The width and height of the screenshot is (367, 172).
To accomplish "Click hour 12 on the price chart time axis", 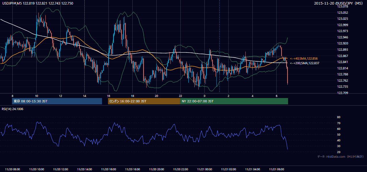I will click(x=61, y=96).
